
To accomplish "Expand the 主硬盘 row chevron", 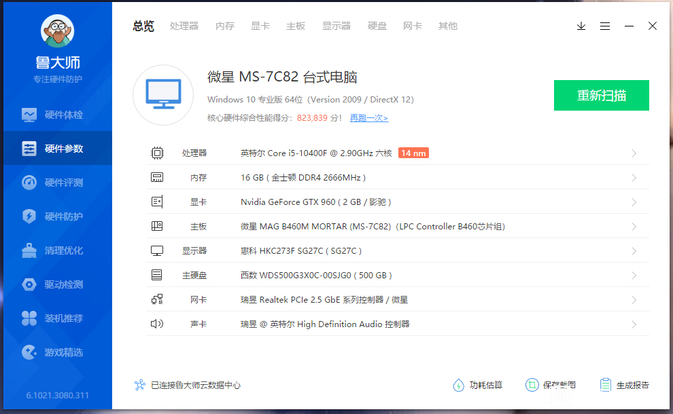I will [634, 276].
